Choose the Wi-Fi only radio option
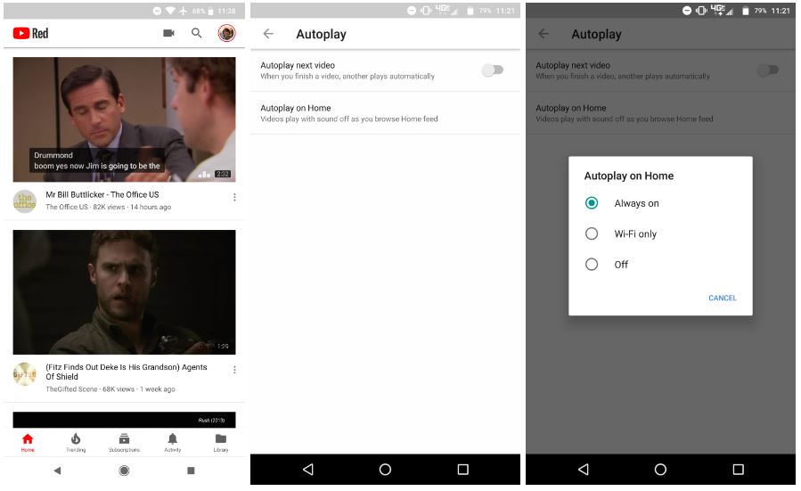 tap(592, 233)
